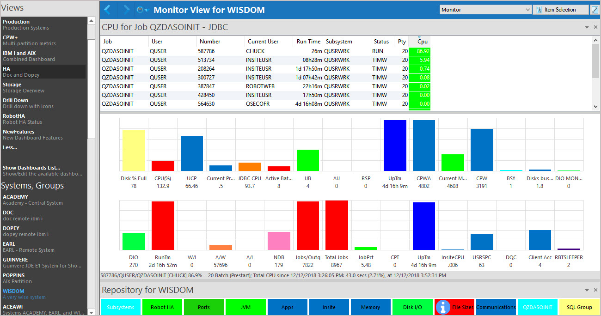Close the Repository for WISDOM panel
The height and width of the screenshot is (316, 601).
click(595, 291)
